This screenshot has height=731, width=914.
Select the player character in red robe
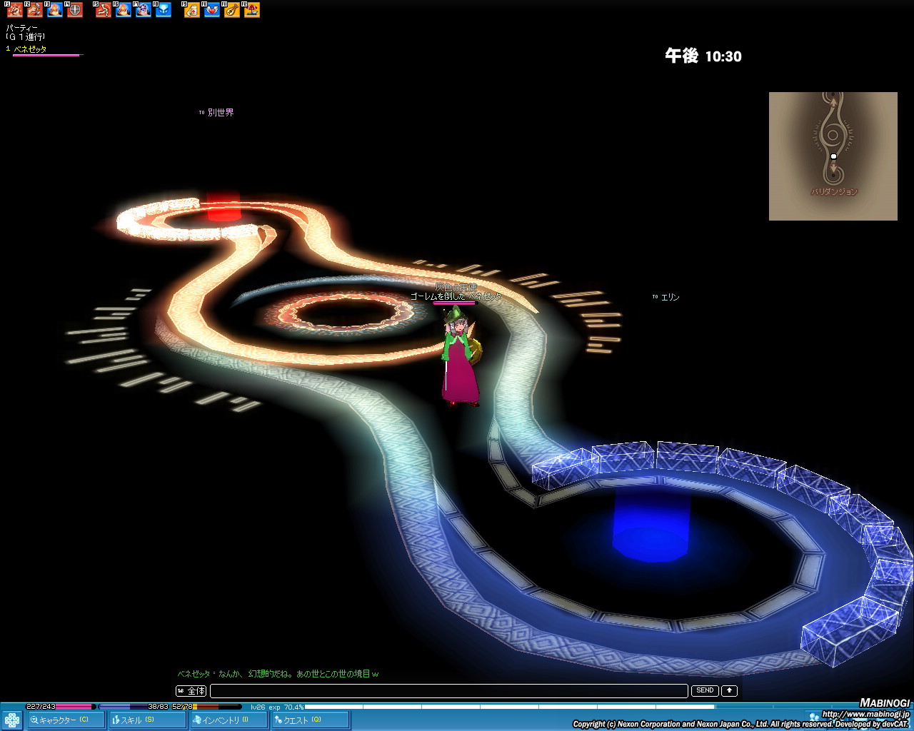[460, 361]
